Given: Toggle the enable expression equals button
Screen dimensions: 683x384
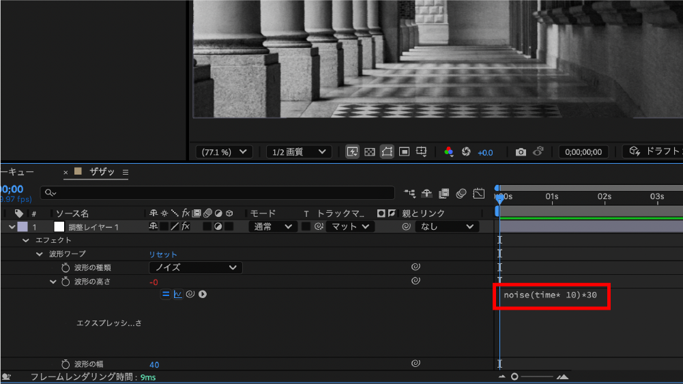Looking at the screenshot, I should tap(166, 295).
